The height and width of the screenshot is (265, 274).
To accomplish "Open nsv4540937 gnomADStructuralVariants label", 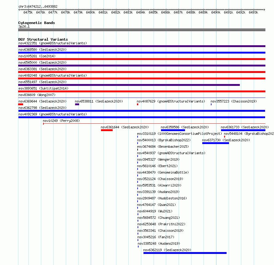I will pos(171,153).
